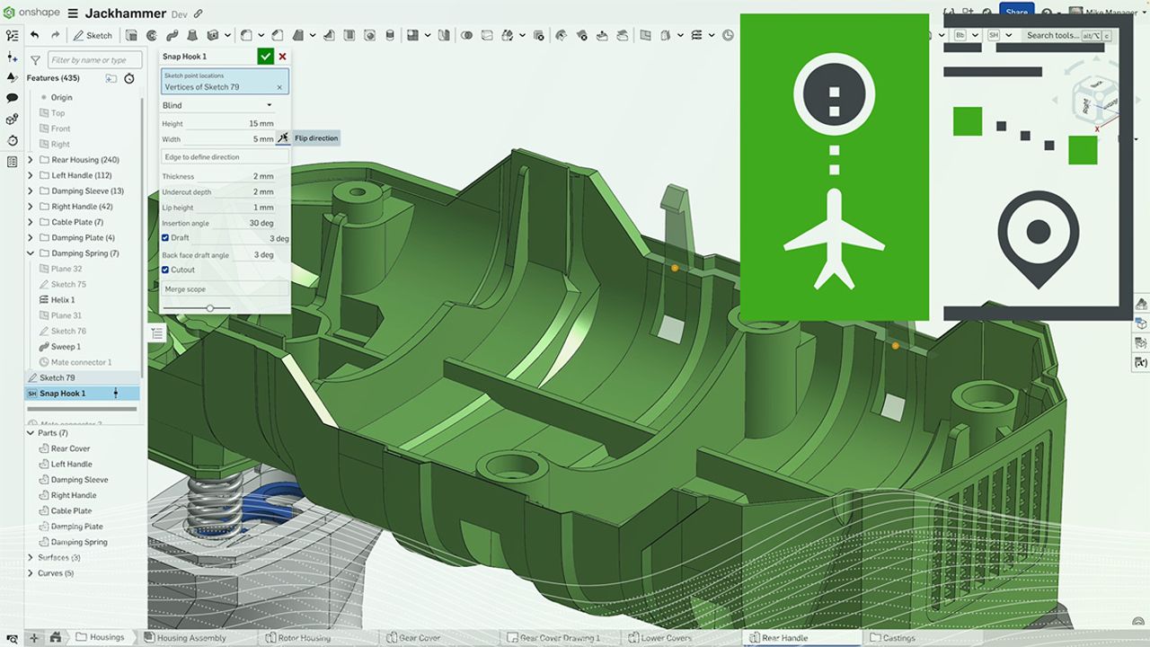
Task: Accept the Snap Hook 1 feature with green checkmark
Action: coord(265,56)
